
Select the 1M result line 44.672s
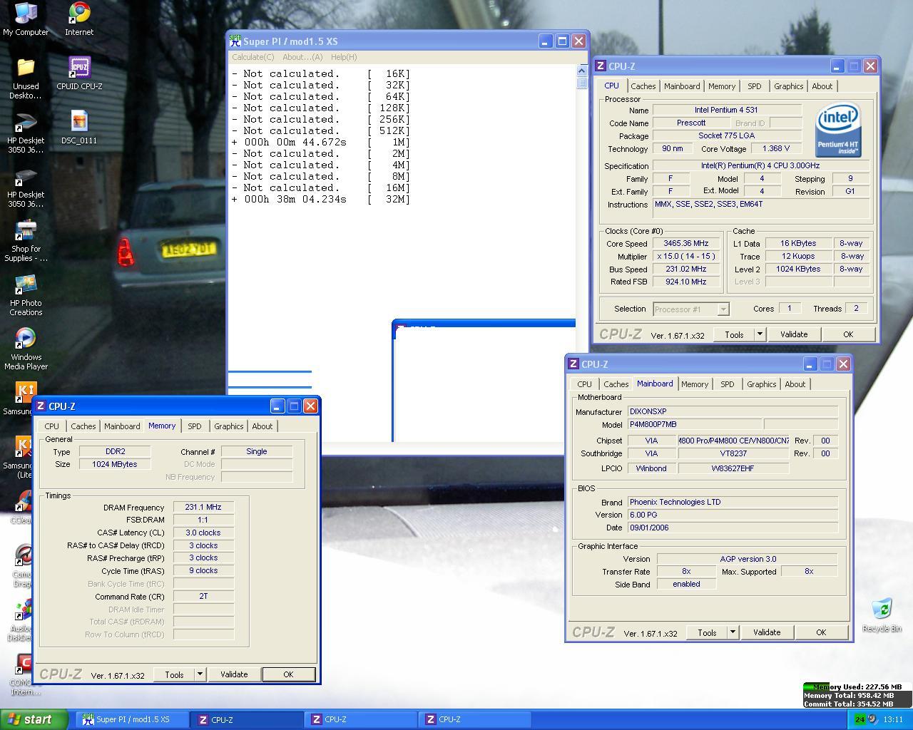coord(321,143)
